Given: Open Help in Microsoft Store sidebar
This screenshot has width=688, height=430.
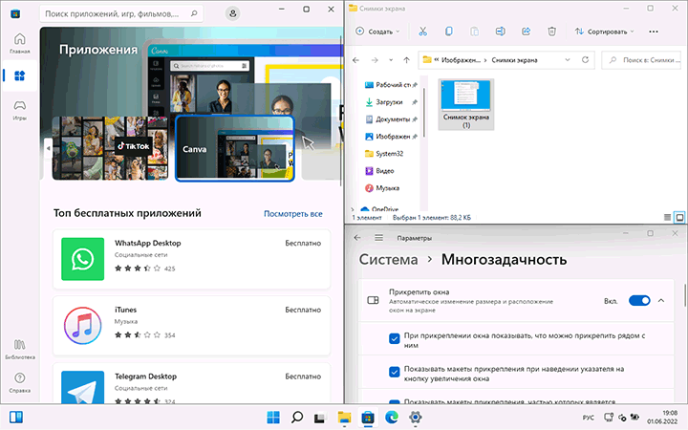Looking at the screenshot, I should click(x=20, y=382).
